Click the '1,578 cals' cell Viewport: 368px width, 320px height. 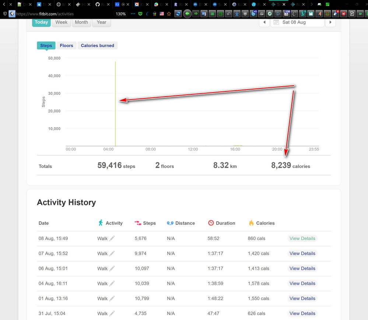click(258, 284)
